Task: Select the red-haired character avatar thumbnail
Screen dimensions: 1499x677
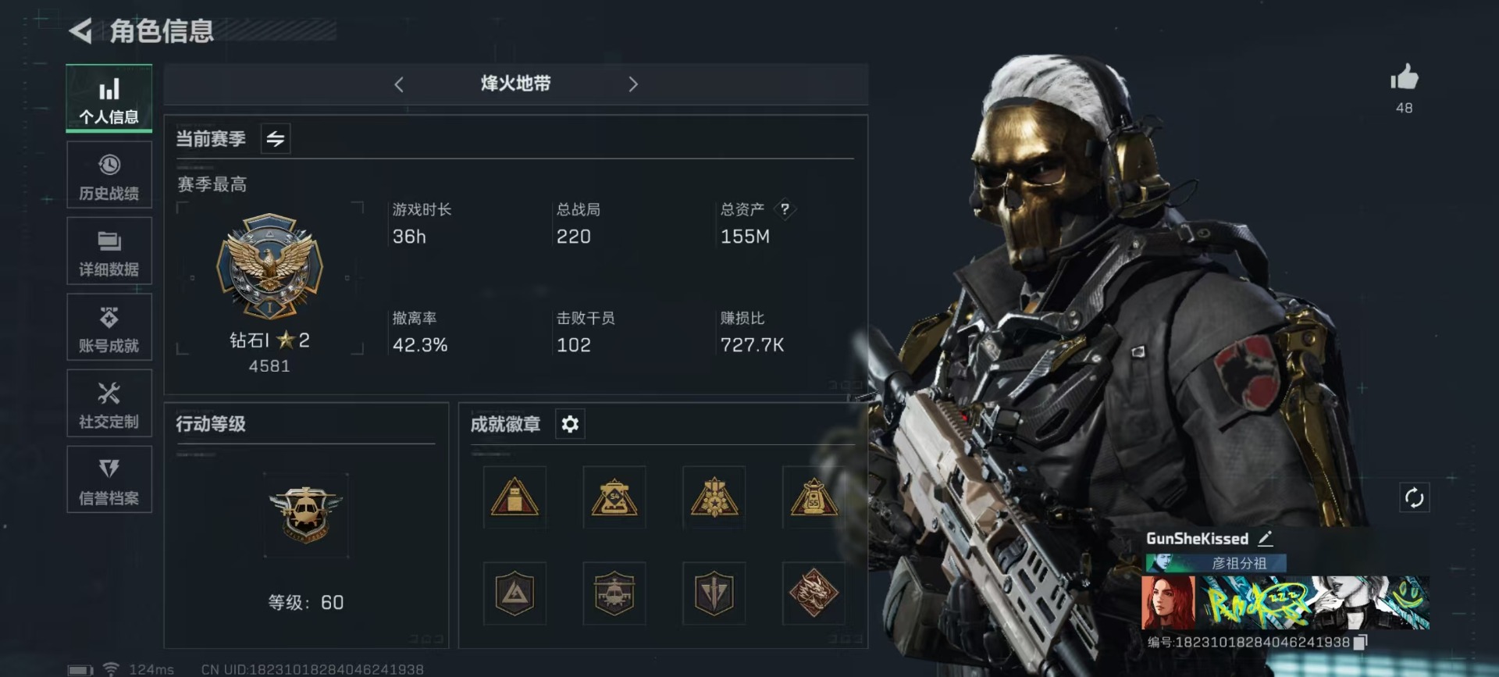Action: [1168, 603]
